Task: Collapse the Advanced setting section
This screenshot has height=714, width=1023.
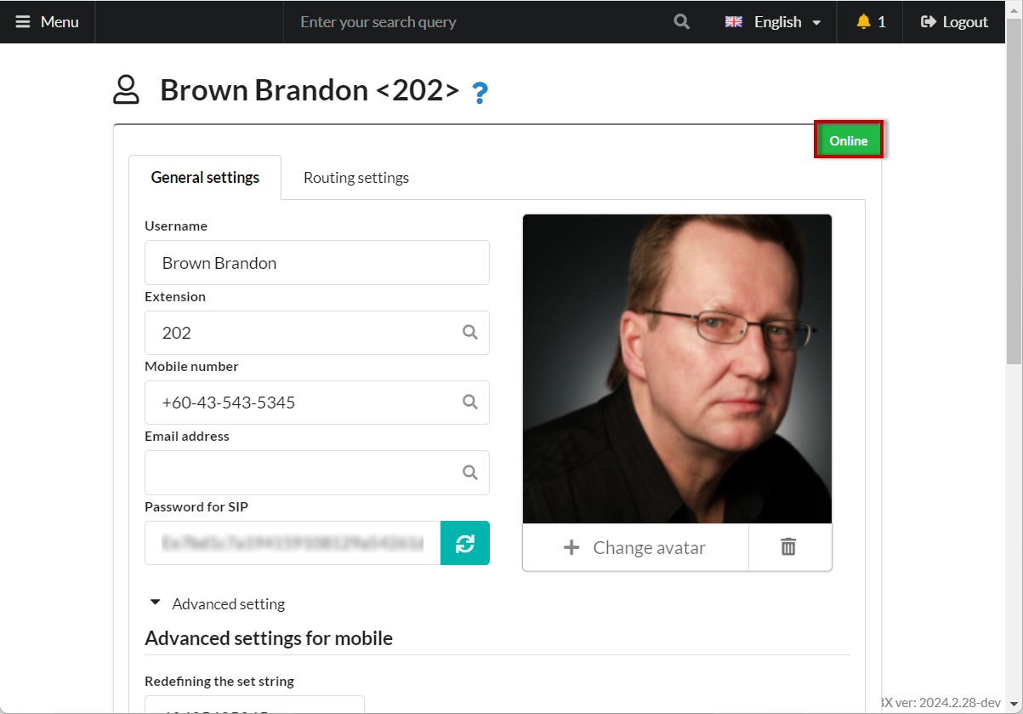Action: pyautogui.click(x=218, y=604)
